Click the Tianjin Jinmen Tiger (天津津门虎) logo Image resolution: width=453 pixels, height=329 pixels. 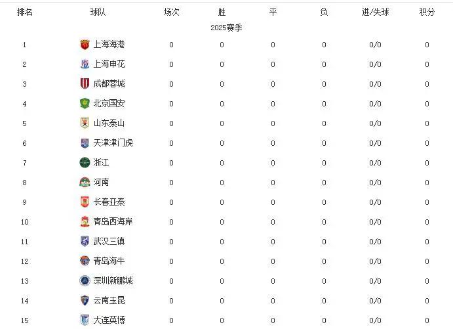pos(85,143)
